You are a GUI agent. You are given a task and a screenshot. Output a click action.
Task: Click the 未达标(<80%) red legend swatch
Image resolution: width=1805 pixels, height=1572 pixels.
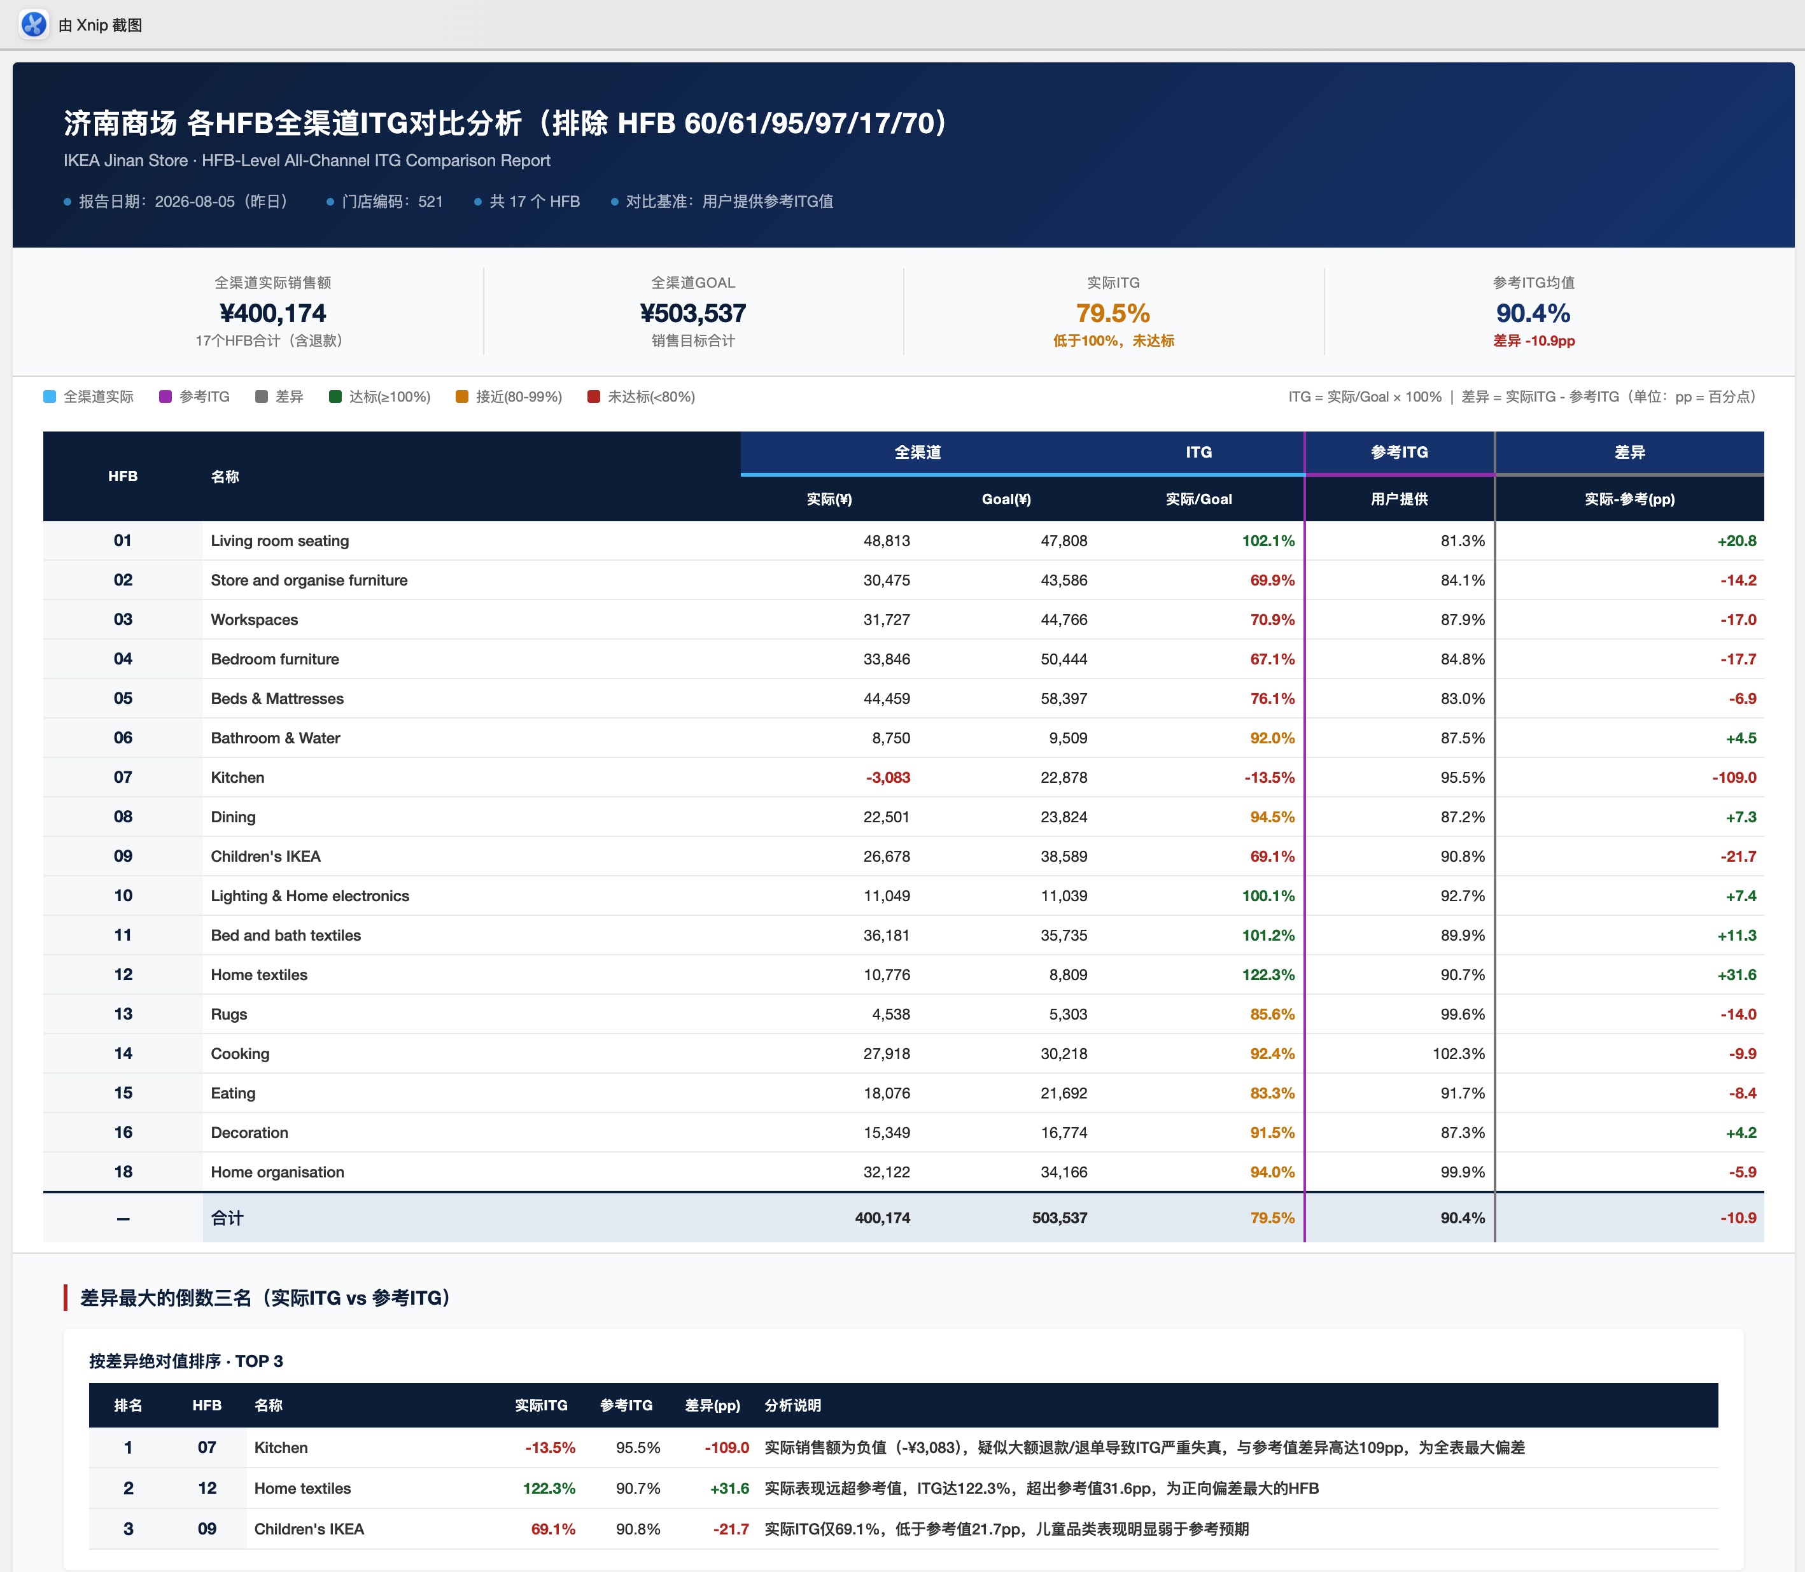[x=594, y=397]
